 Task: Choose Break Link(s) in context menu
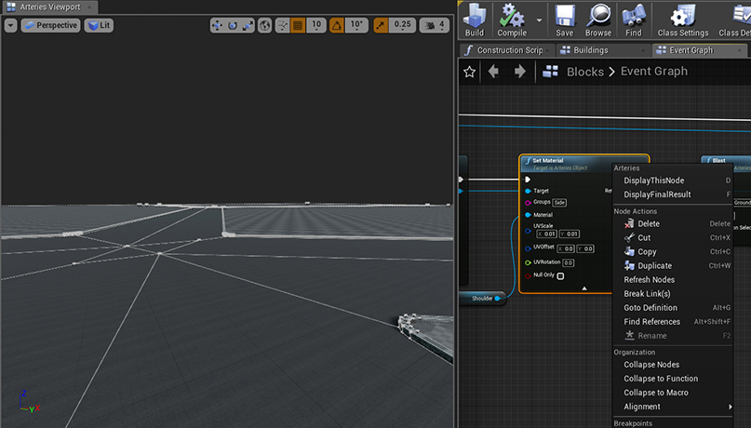(673, 293)
